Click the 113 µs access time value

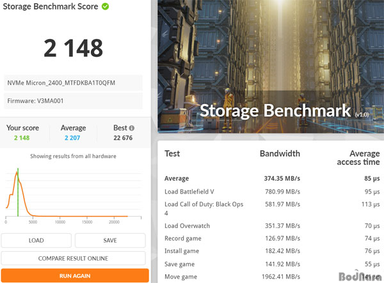pos(371,204)
